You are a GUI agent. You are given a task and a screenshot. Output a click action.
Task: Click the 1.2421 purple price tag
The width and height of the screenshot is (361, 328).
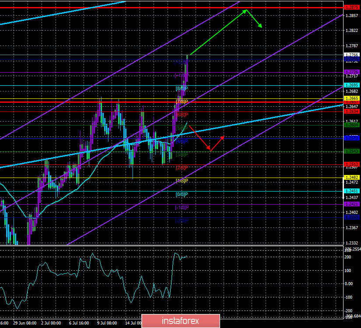click(x=351, y=204)
